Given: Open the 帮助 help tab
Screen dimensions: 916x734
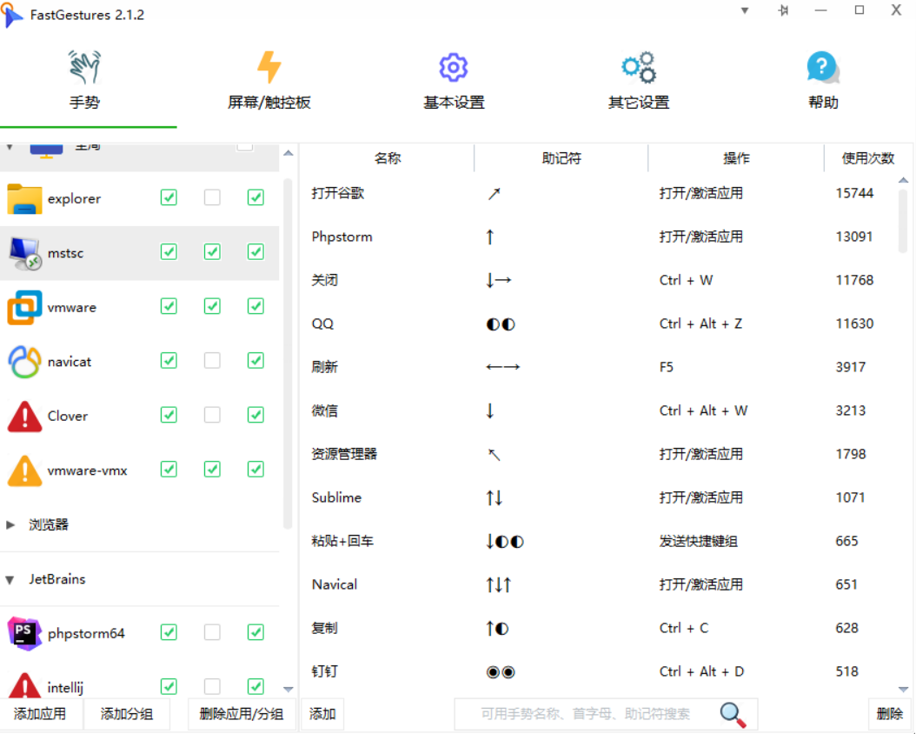Looking at the screenshot, I should [823, 81].
